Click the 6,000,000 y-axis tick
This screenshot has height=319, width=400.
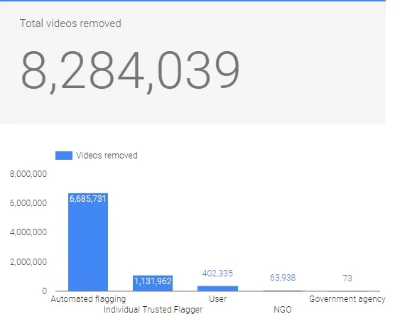pos(28,203)
